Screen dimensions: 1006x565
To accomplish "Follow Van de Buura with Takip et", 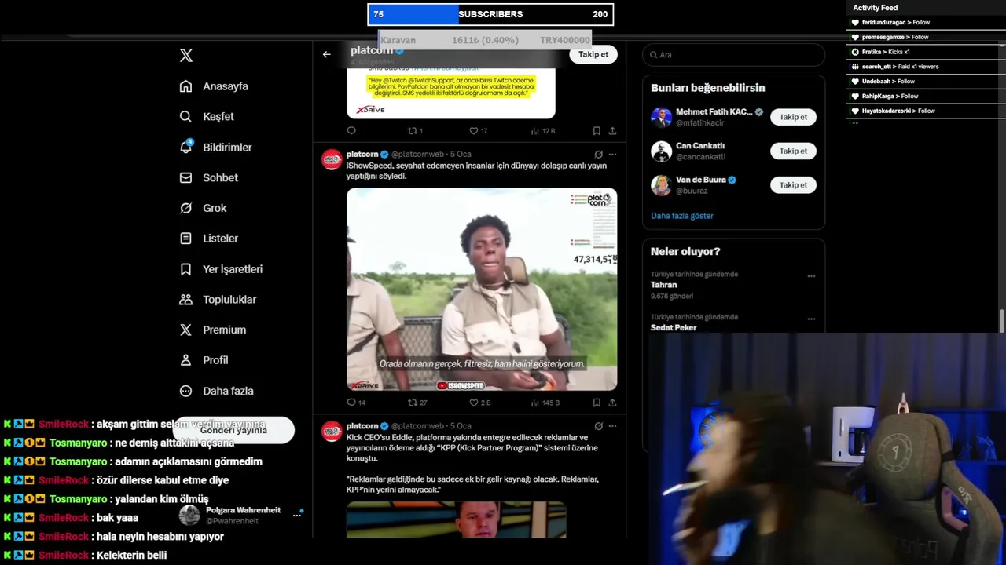I will point(793,185).
